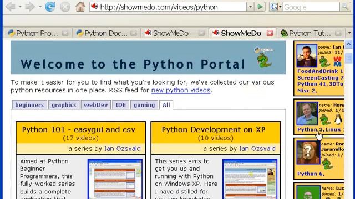The image size is (355, 199).
Task: Open the Misc 2 category link
Action: coord(307,91)
